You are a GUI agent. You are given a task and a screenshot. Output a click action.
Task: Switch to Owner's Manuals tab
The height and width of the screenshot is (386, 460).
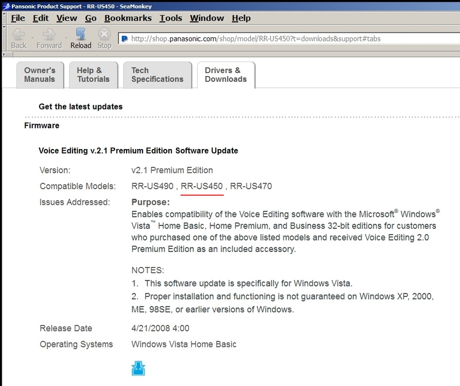click(x=40, y=75)
